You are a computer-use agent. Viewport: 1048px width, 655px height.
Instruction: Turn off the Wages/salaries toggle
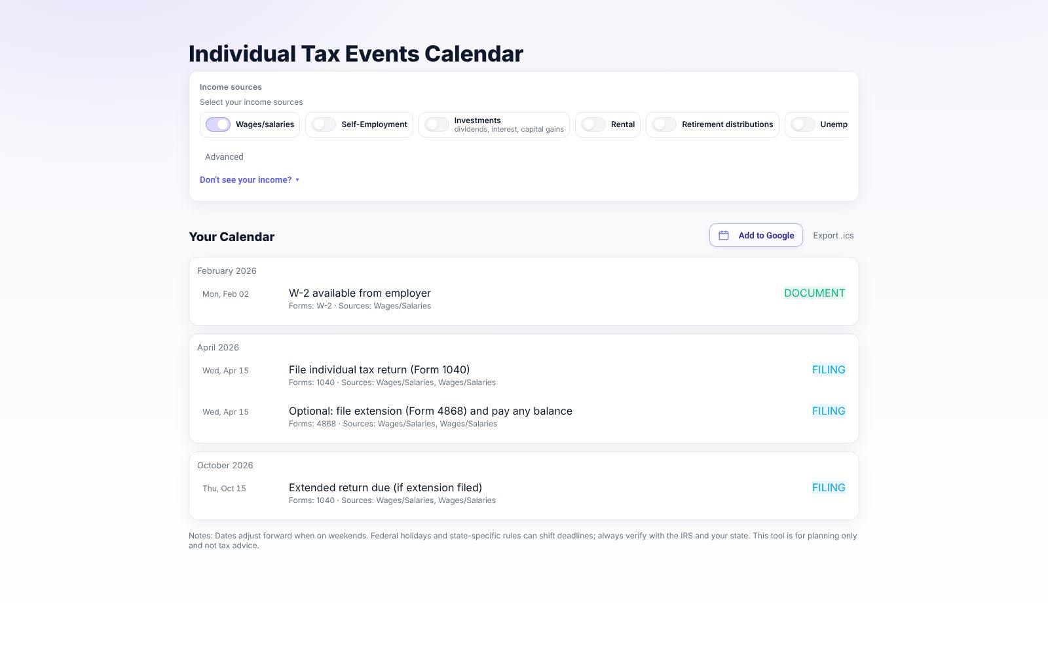(x=218, y=124)
